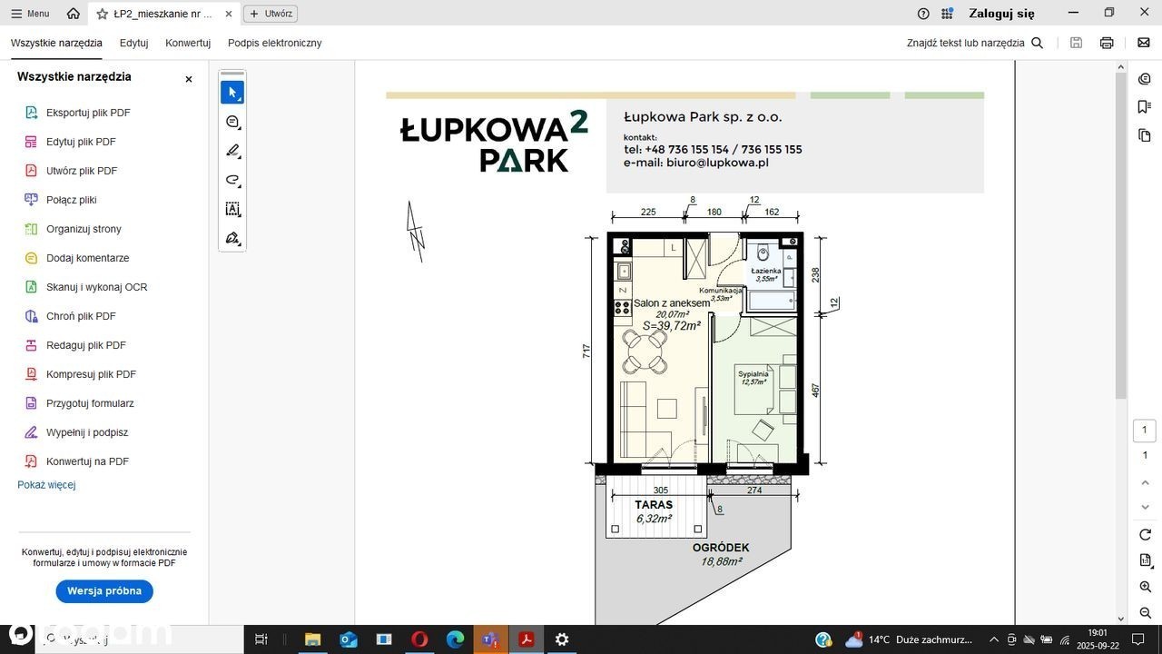Star the ŁP2_mieszkanie document tab
Viewport: 1162px width, 654px height.
(x=103, y=14)
